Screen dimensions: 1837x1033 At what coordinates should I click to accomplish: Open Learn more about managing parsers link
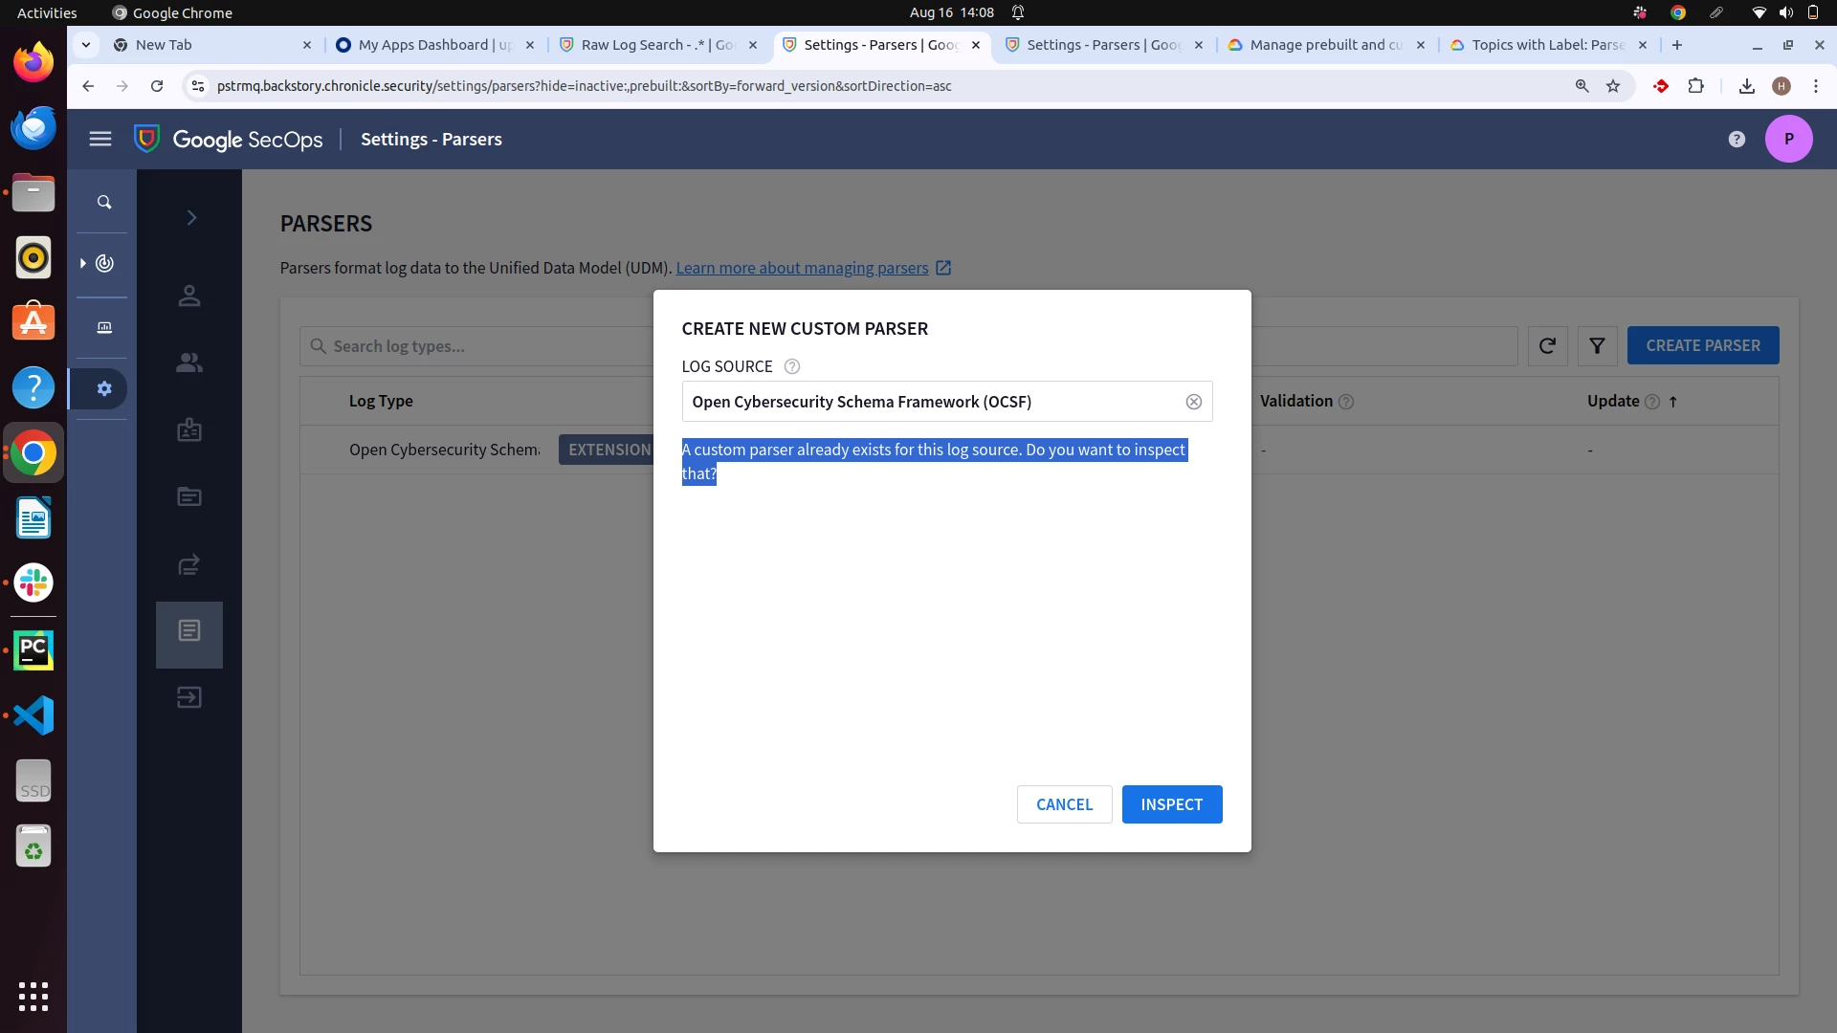click(802, 268)
